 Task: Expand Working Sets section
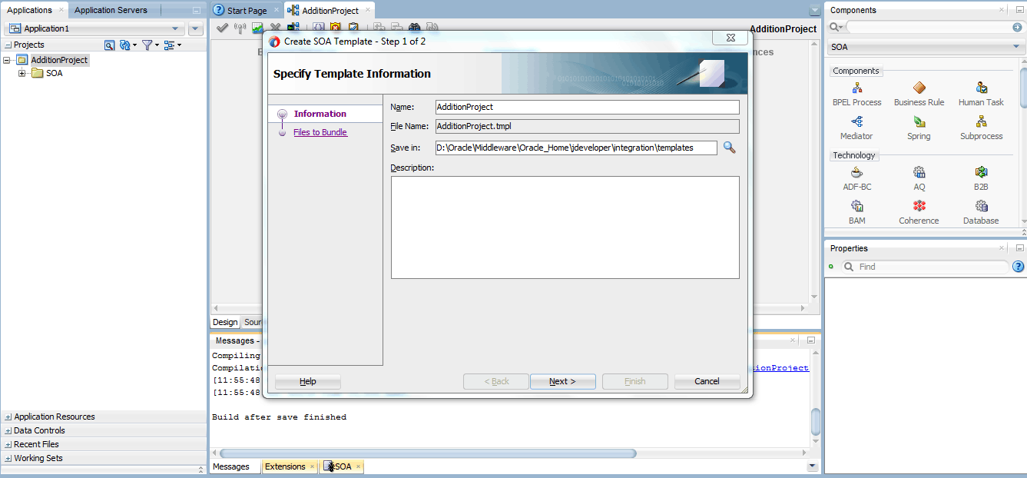click(x=8, y=459)
